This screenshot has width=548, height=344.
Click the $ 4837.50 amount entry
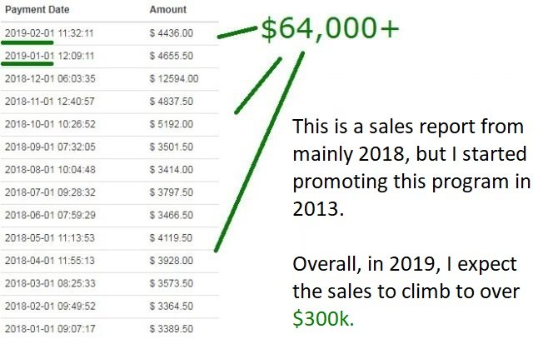pyautogui.click(x=172, y=102)
